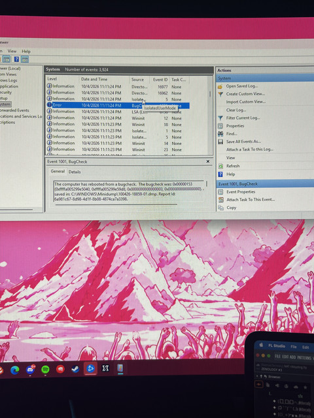The width and height of the screenshot is (314, 418).
Task: Click the green Refresh icon in Actions
Action: pyautogui.click(x=220, y=166)
